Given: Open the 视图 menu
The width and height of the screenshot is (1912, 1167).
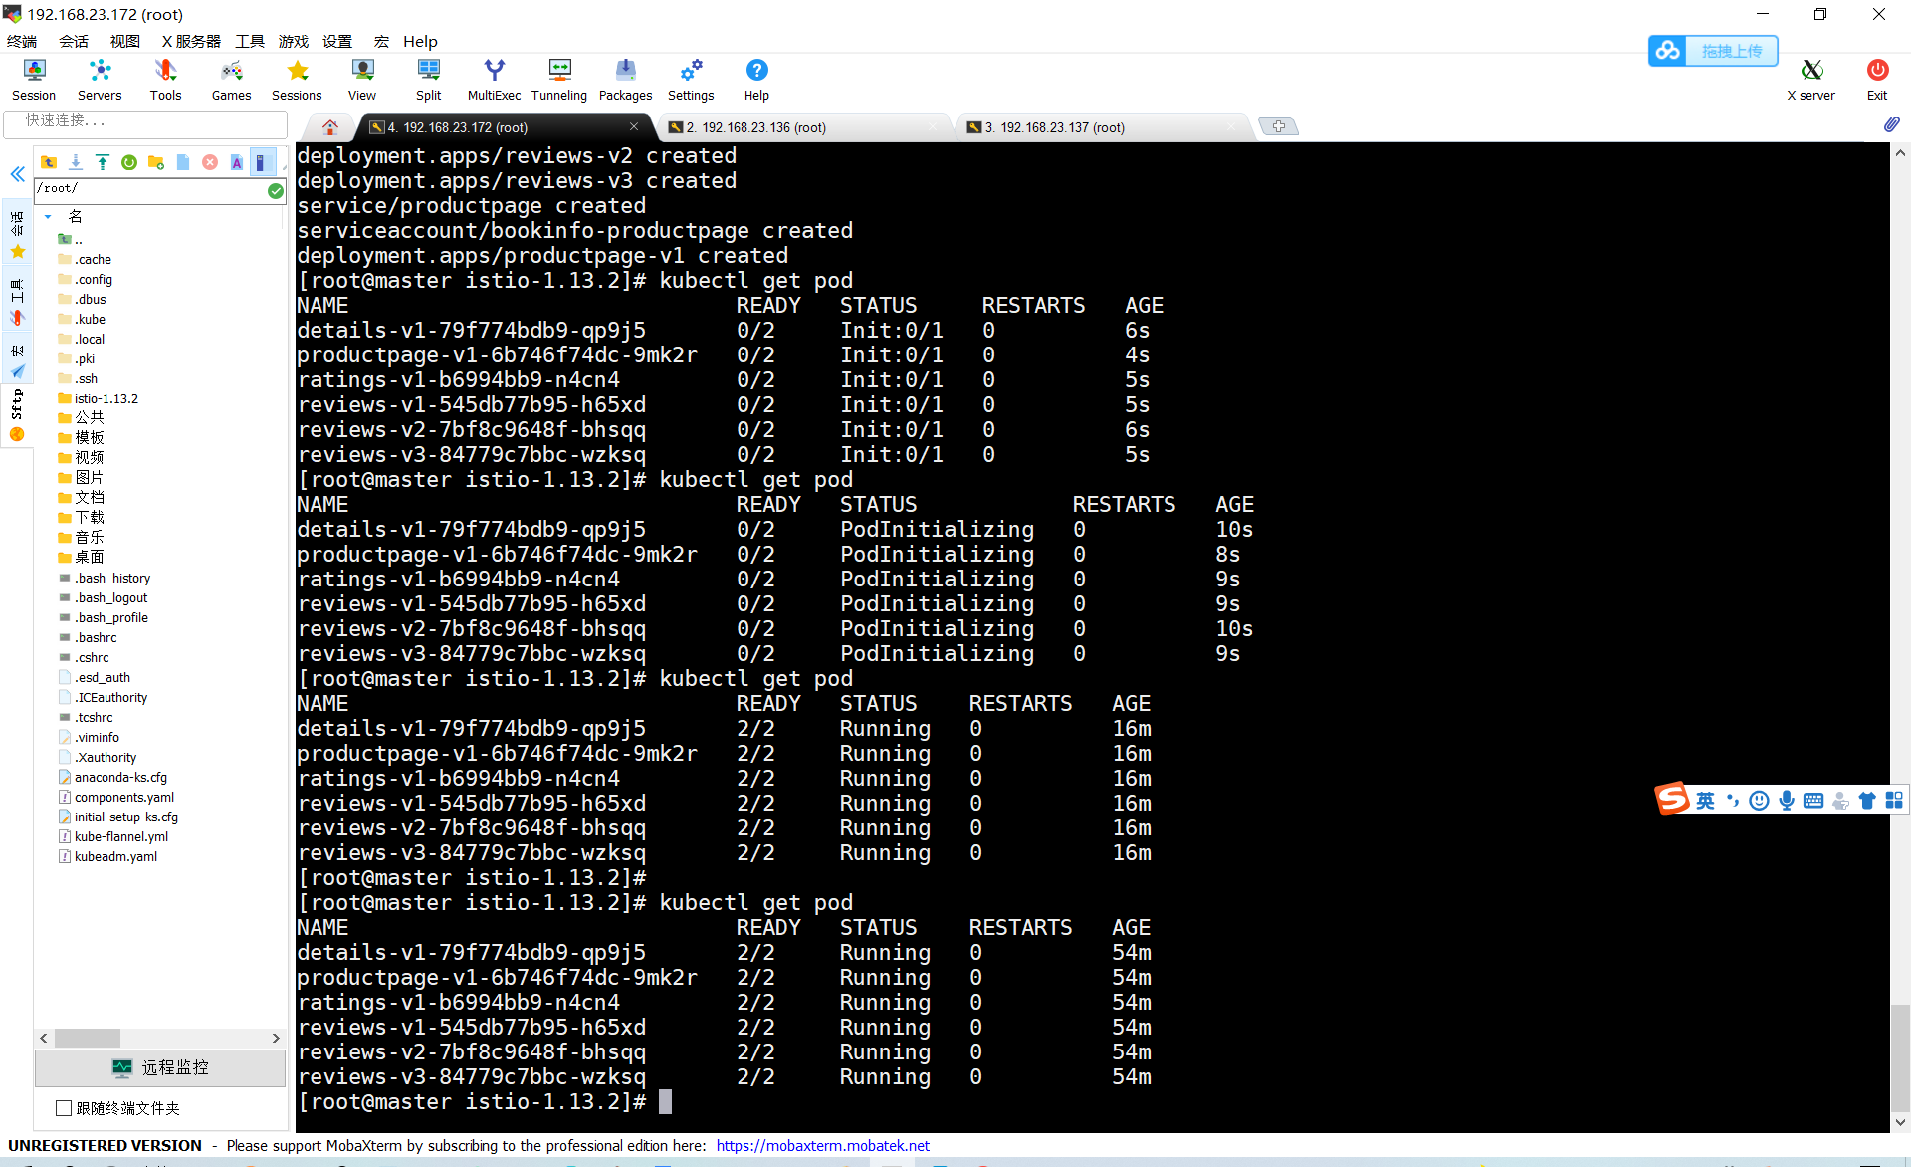Looking at the screenshot, I should pos(125,41).
